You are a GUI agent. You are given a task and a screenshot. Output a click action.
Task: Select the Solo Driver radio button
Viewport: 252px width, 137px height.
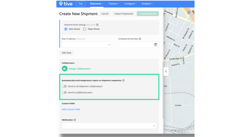point(66,29)
